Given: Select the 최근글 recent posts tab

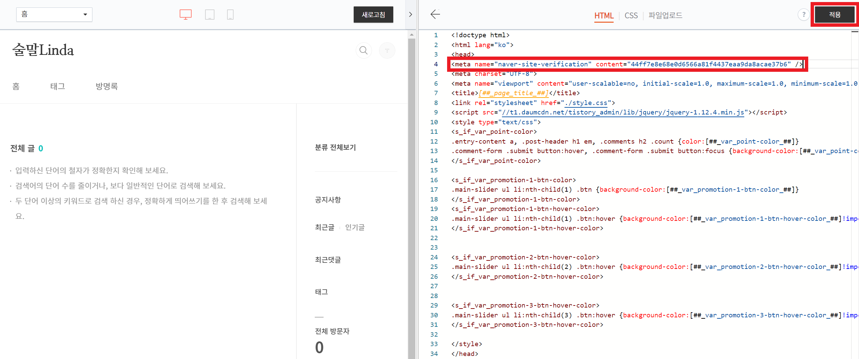Looking at the screenshot, I should pyautogui.click(x=325, y=227).
